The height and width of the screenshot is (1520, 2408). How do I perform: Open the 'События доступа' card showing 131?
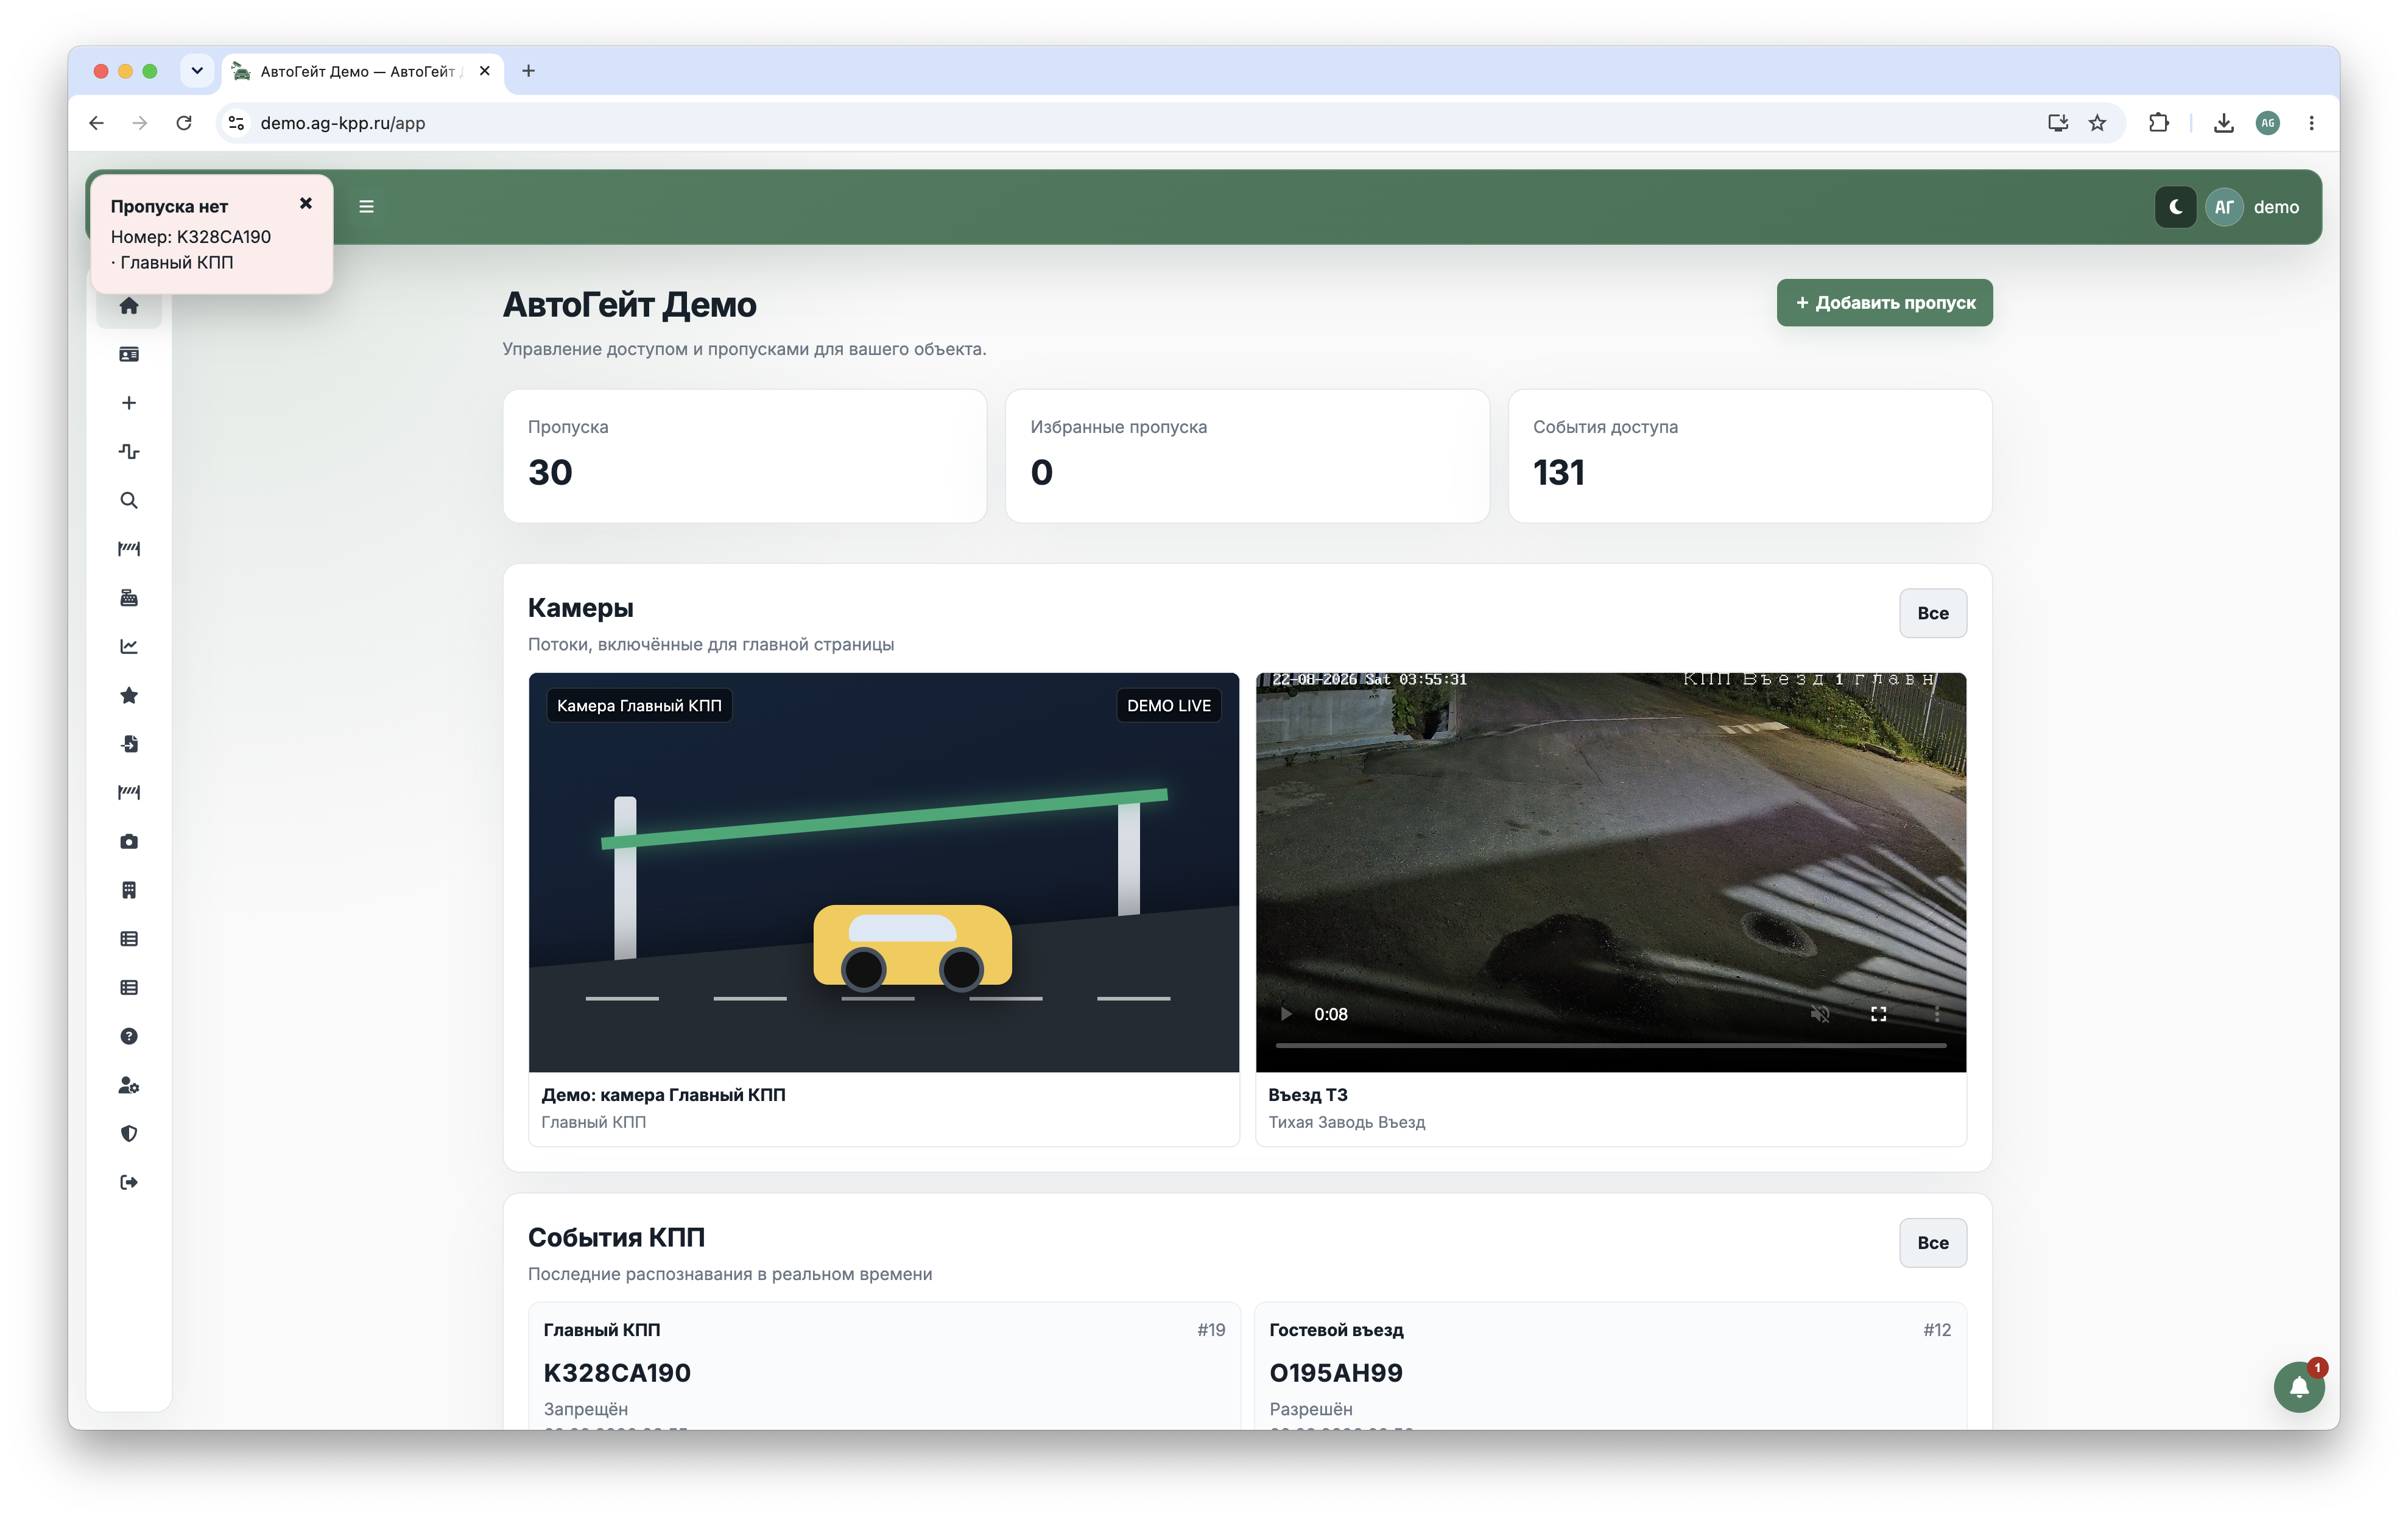click(1750, 456)
